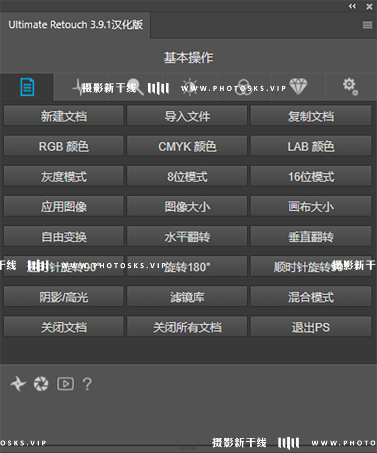Screen dimensions: 377x453
Task: Open the 滤镜库 filter gallery
Action: (x=187, y=296)
